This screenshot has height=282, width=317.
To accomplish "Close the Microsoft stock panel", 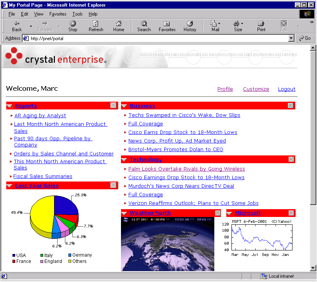I will click(x=291, y=213).
